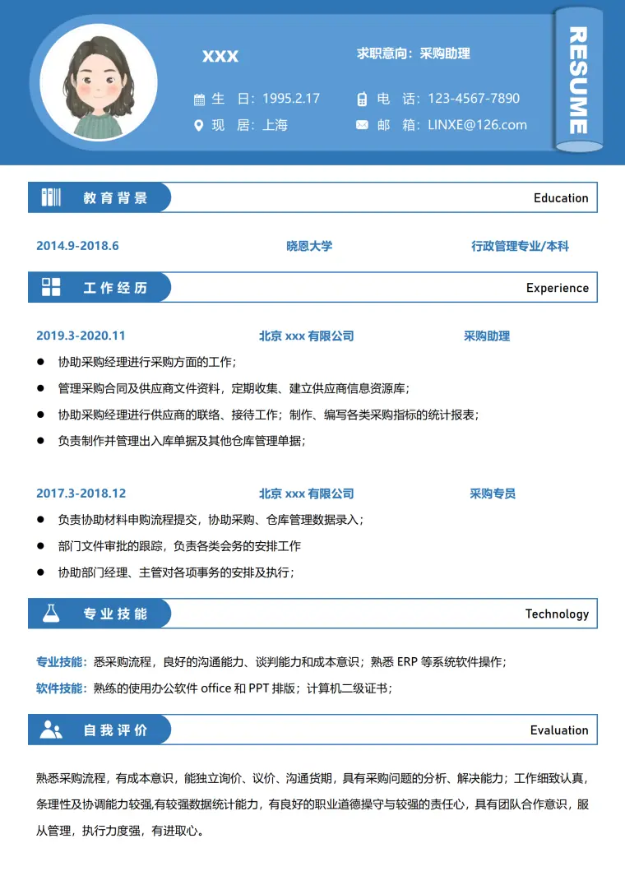Click the cartoon avatar profile photo

click(99, 82)
